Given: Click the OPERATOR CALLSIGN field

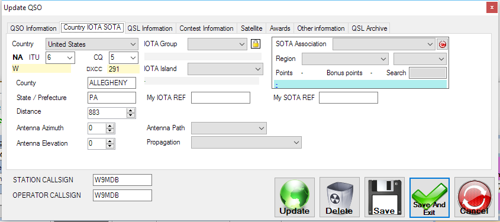Looking at the screenshot, I should 122,195.
